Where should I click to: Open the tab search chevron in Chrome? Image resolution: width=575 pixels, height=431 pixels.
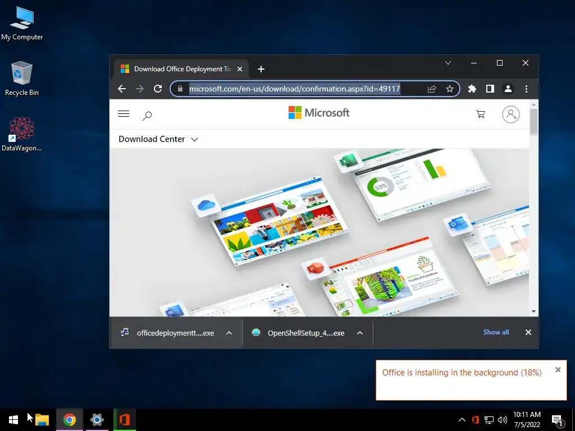[448, 63]
